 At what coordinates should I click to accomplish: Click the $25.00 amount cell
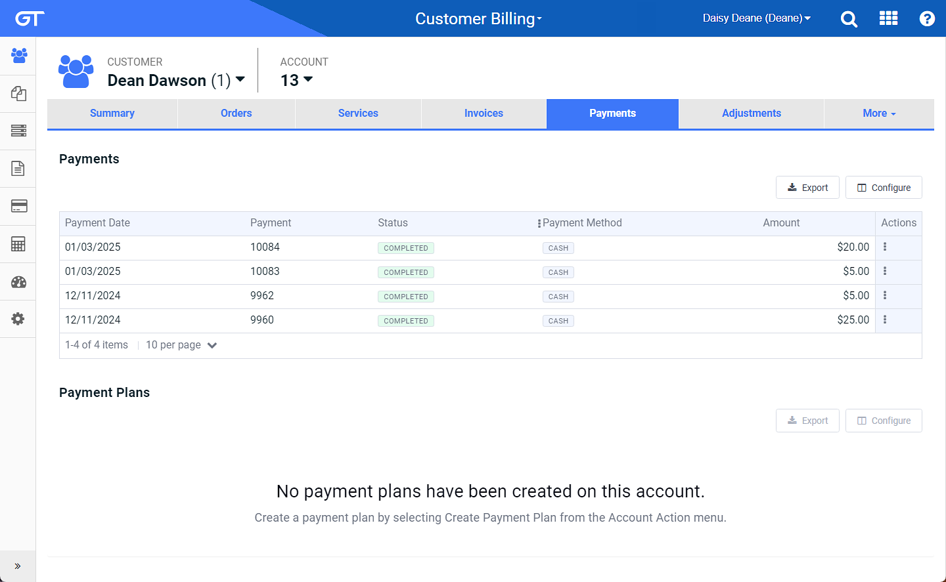pyautogui.click(x=853, y=320)
